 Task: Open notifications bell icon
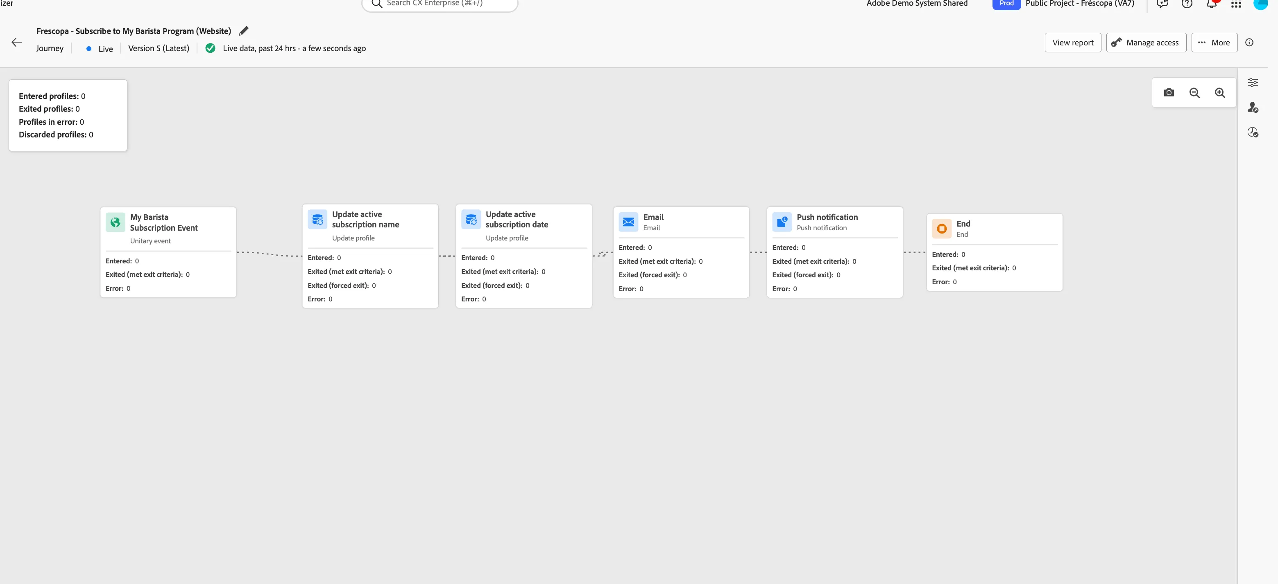[1212, 3]
